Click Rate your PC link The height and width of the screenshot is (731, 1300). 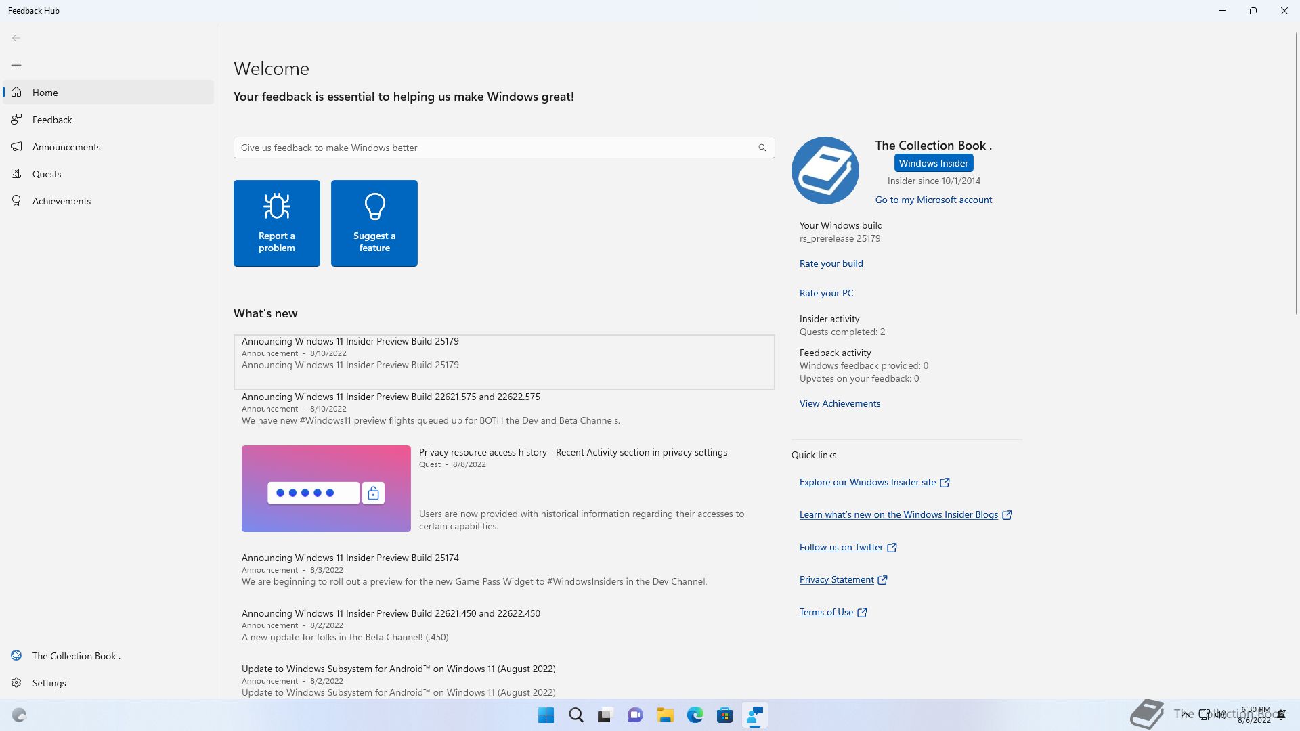827,293
